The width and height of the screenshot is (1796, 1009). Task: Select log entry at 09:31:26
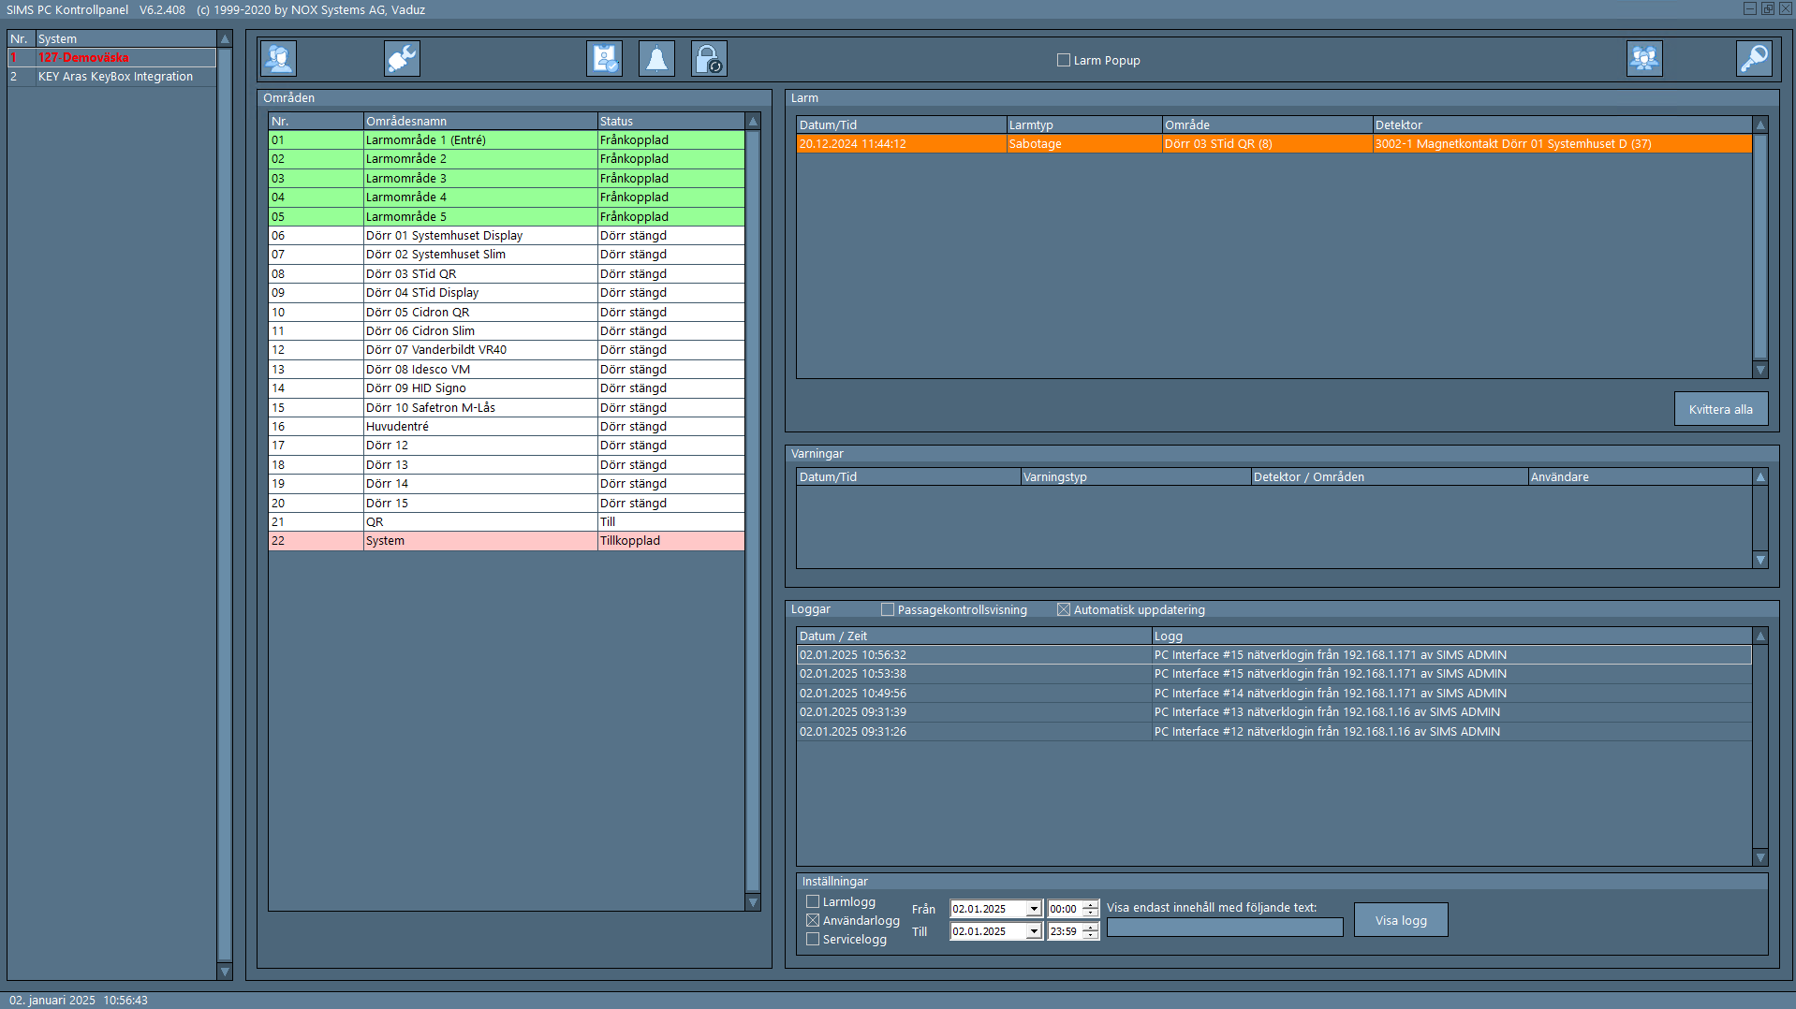[x=1274, y=732]
